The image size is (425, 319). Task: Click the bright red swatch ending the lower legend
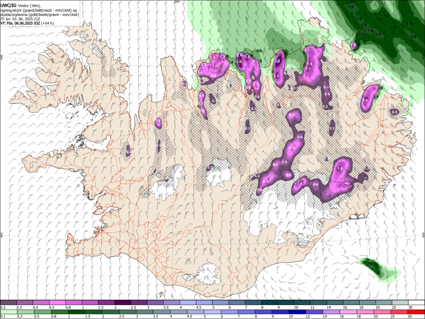416,312
